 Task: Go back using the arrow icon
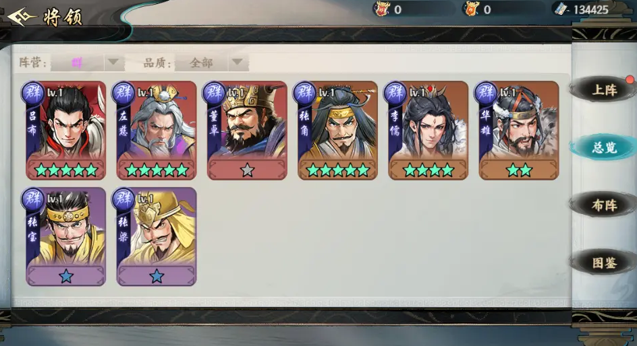pyautogui.click(x=22, y=17)
